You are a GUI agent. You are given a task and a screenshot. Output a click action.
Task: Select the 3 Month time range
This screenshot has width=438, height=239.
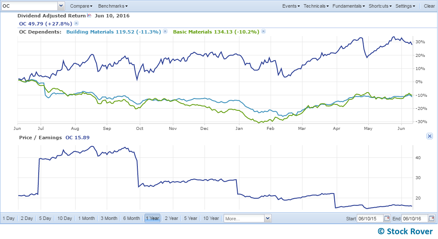(109, 218)
